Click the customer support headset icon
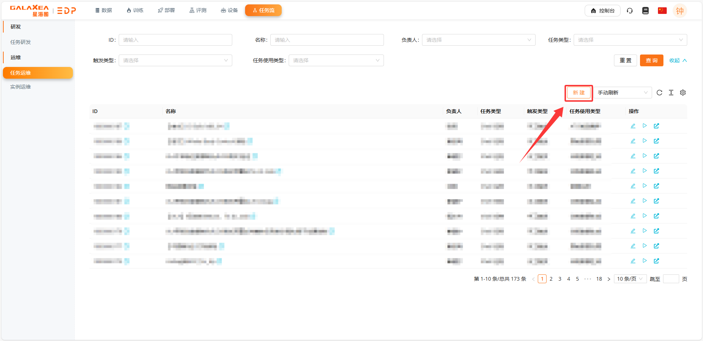Screen dimensions: 703x341 click(630, 11)
